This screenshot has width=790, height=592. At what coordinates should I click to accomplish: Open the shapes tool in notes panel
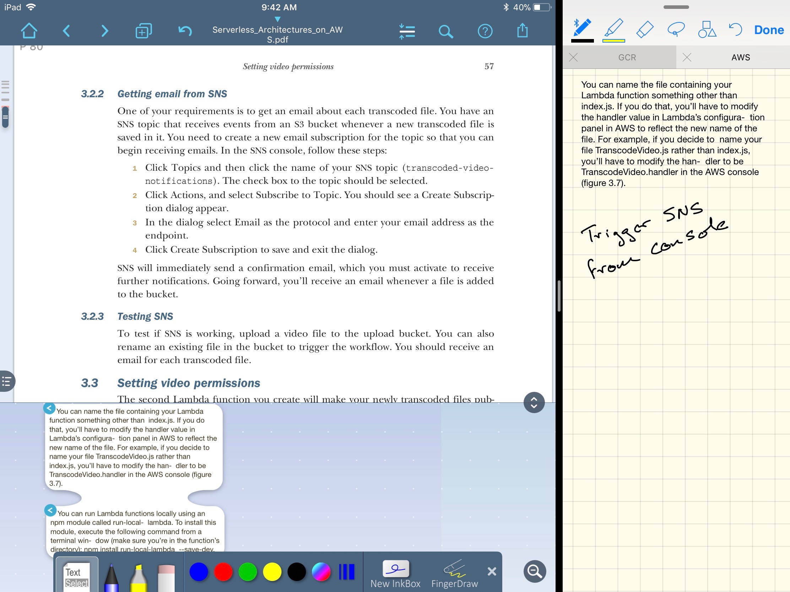pyautogui.click(x=707, y=29)
